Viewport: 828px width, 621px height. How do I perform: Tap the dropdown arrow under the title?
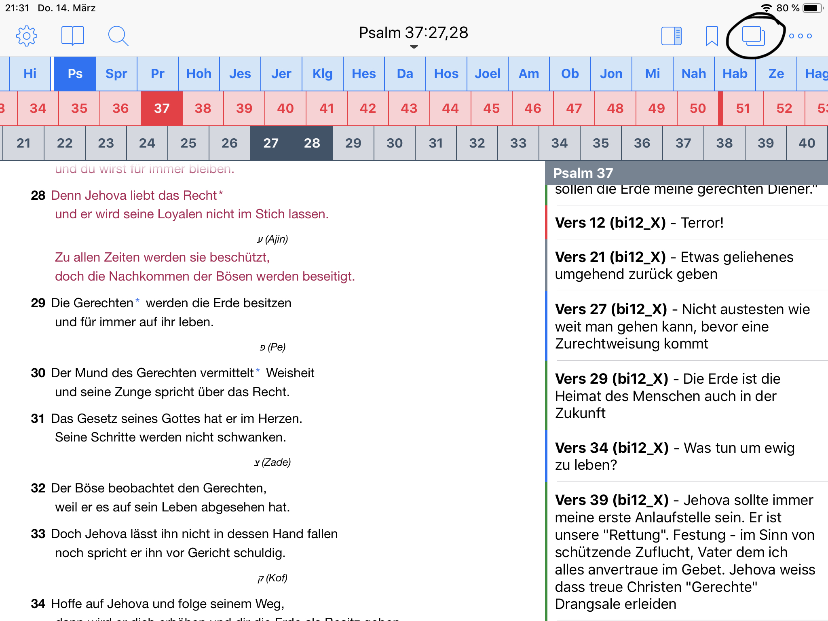pos(414,47)
